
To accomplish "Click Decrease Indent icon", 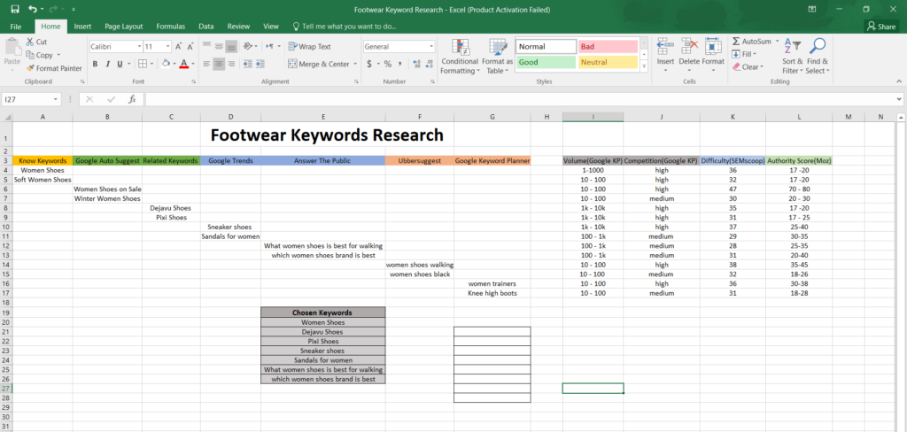I will 248,65.
